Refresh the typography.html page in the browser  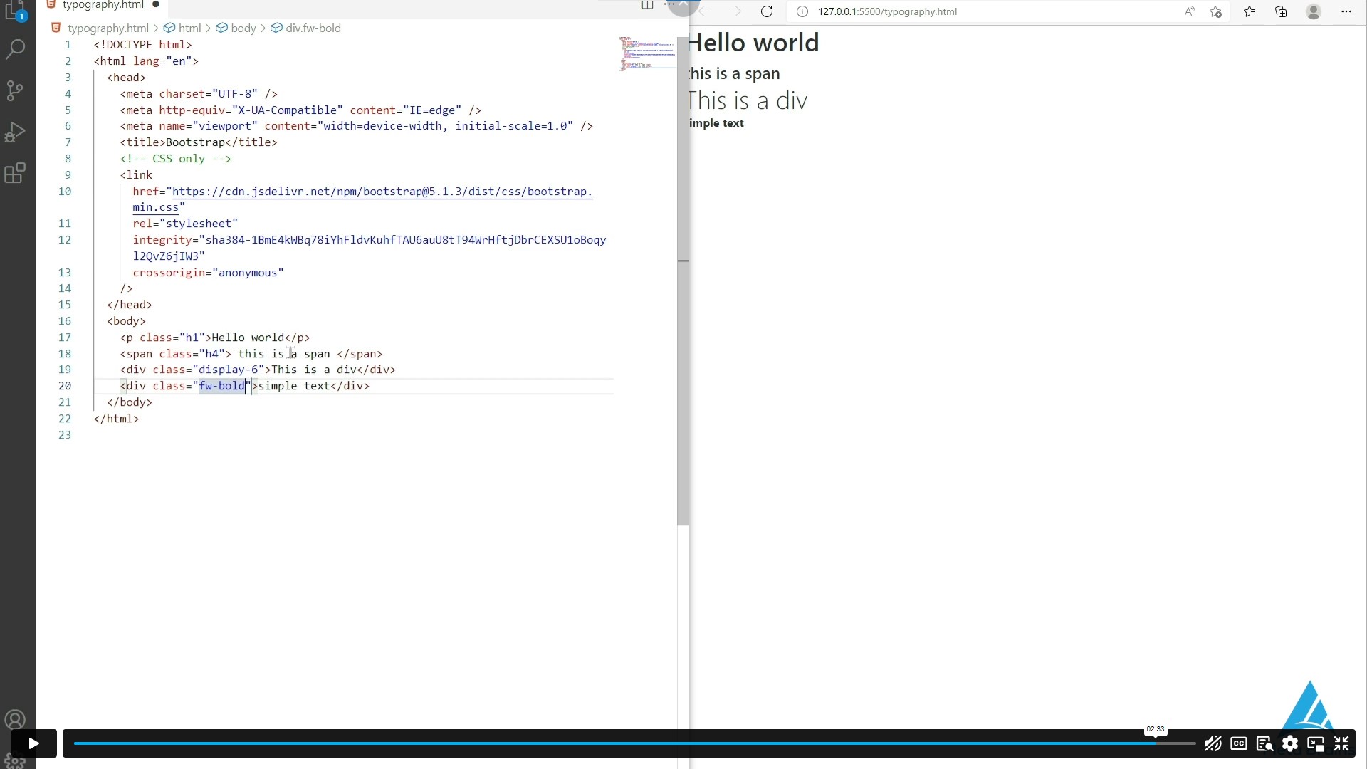768,11
